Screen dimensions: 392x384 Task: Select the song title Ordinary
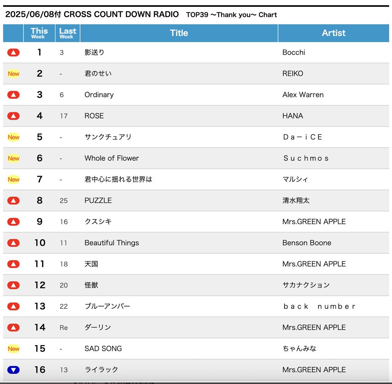99,95
